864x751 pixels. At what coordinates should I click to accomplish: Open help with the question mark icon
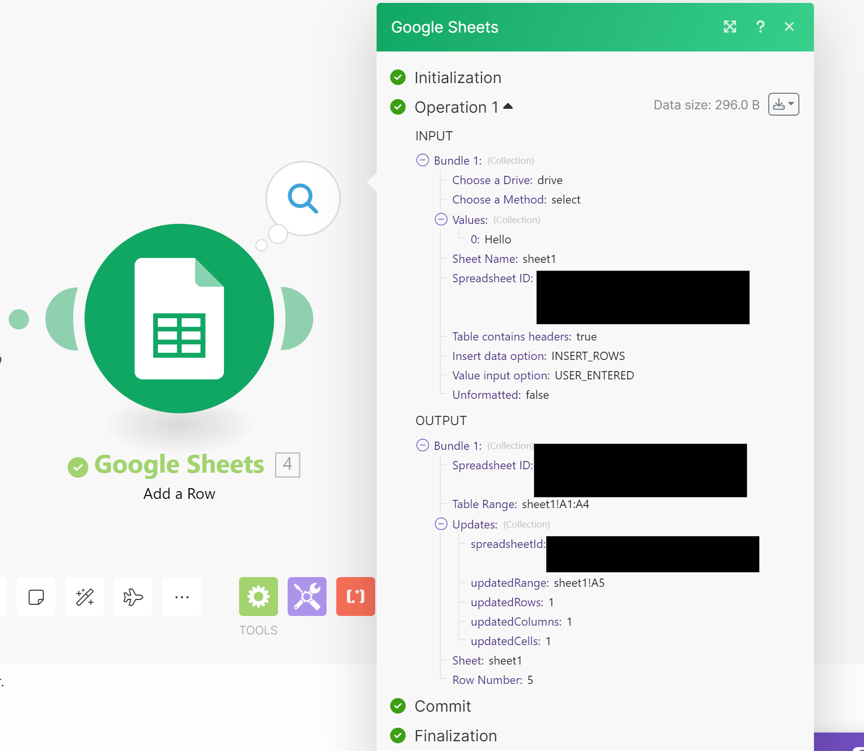[x=760, y=27]
